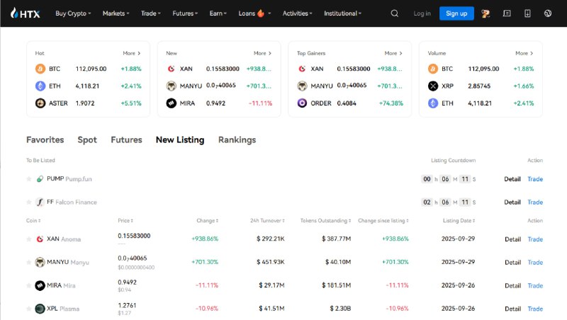Favorite MIRA with its star
The height and width of the screenshot is (320, 567).
pyautogui.click(x=29, y=285)
